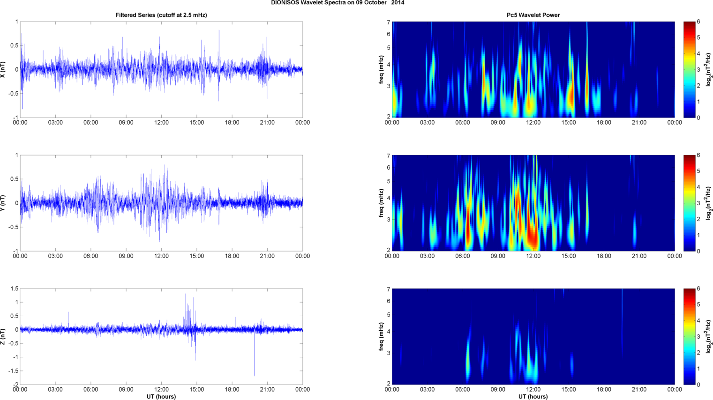The width and height of the screenshot is (713, 400).
Task: Select freq (mHz) label of the top spectrogram
Action: pyautogui.click(x=382, y=69)
